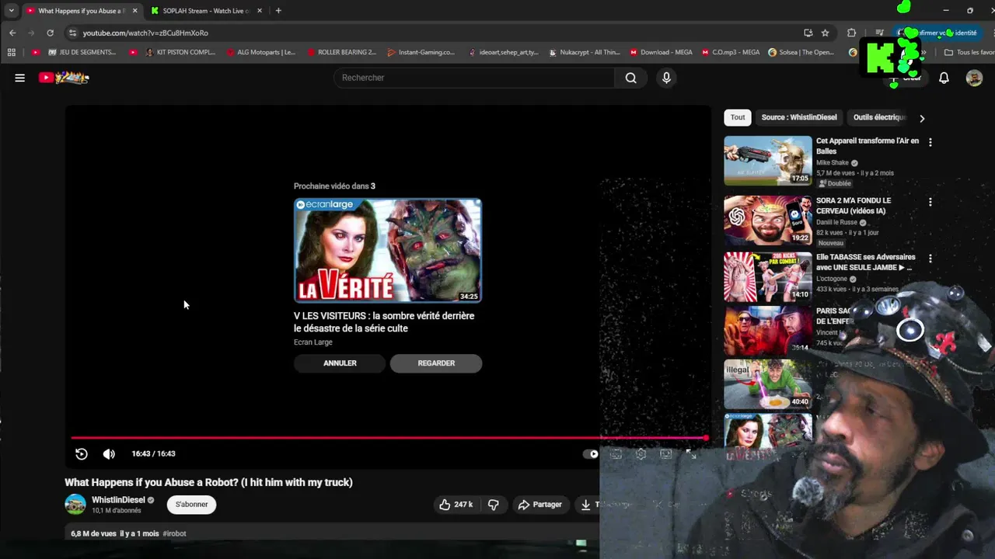Seek on the red video progress bar
The width and height of the screenshot is (995, 559).
click(389, 438)
